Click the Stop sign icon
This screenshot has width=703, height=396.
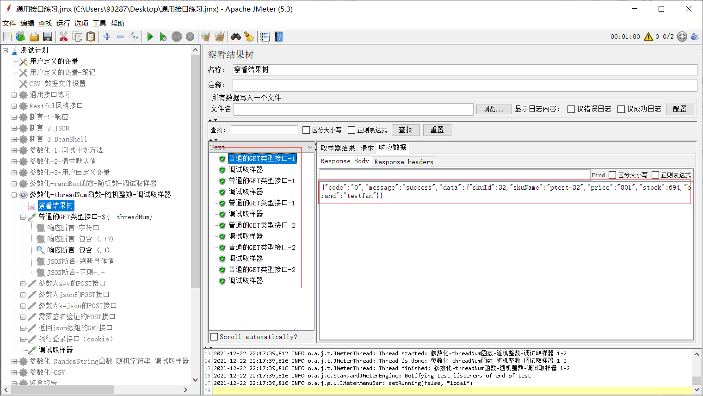tap(177, 37)
